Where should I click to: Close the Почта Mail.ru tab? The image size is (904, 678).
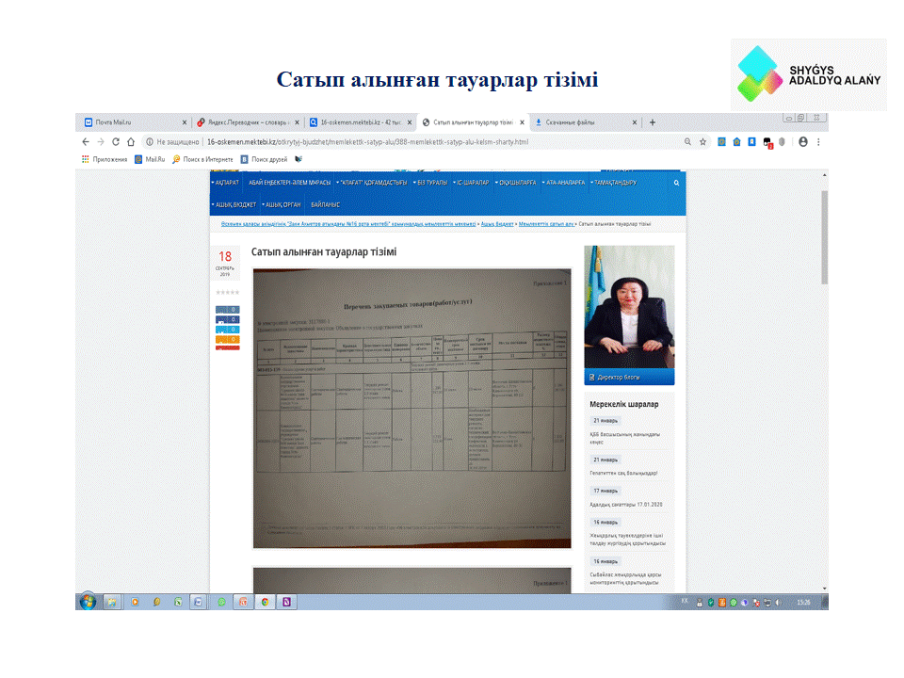pyautogui.click(x=185, y=122)
